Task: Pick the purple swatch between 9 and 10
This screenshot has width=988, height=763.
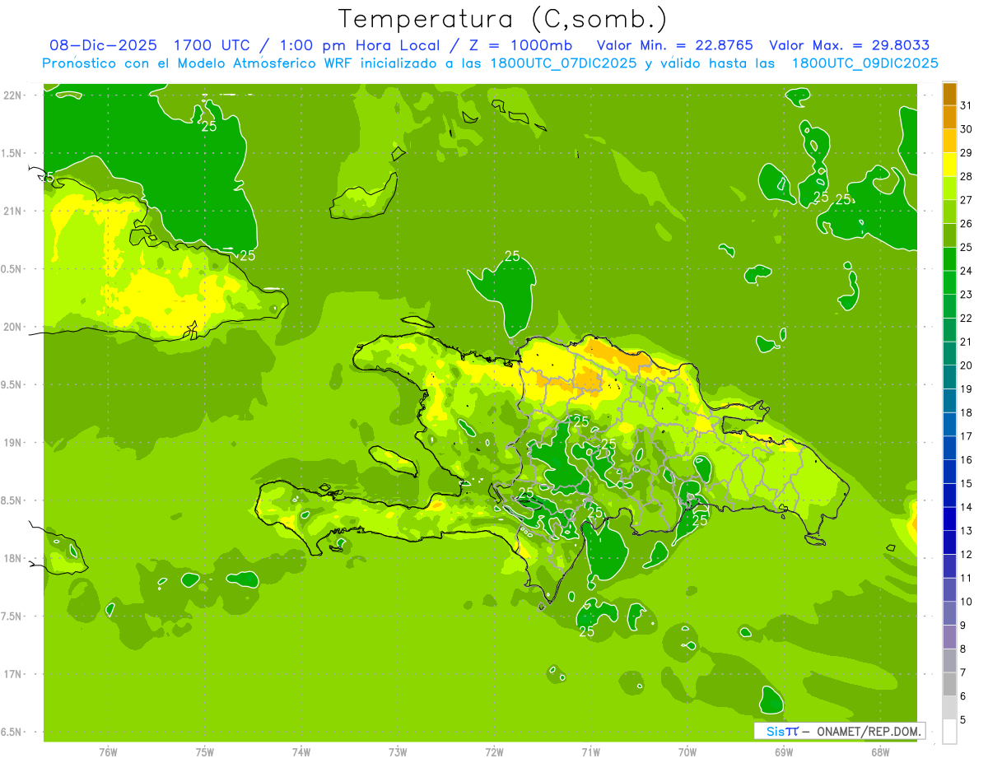Action: [949, 613]
